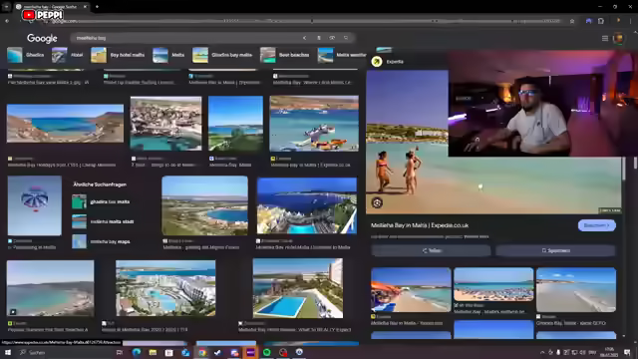Click the Google Lens icon on preview image
The height and width of the screenshot is (359, 638).
click(x=377, y=202)
